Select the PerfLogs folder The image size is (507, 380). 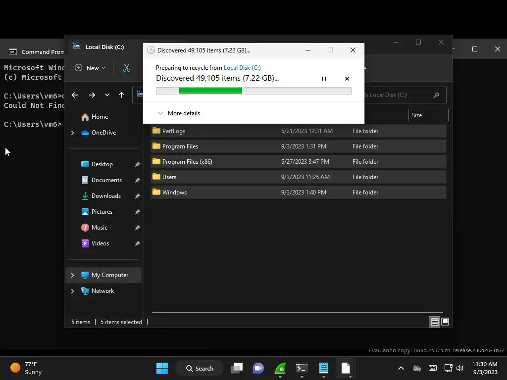(298, 131)
